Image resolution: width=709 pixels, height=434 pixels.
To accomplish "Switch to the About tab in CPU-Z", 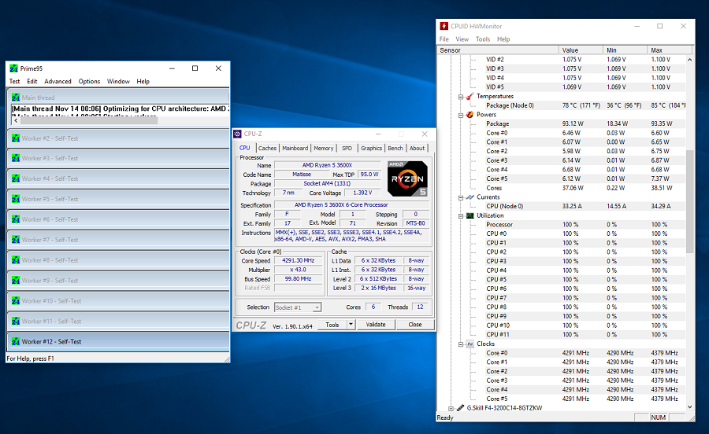I will (417, 148).
